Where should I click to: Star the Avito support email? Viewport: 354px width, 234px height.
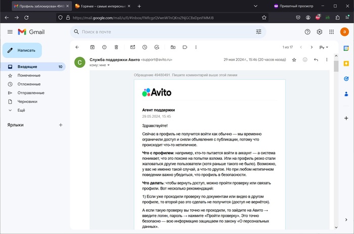(294, 60)
